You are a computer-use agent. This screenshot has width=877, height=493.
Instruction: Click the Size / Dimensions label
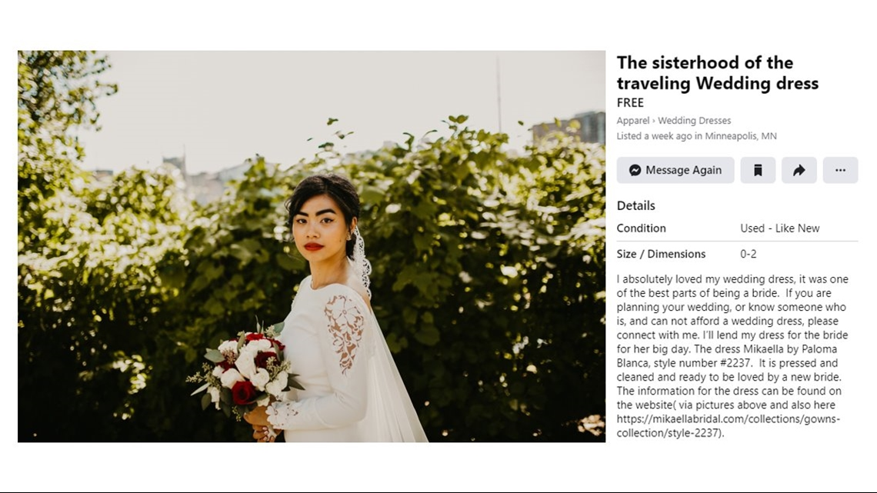click(661, 254)
